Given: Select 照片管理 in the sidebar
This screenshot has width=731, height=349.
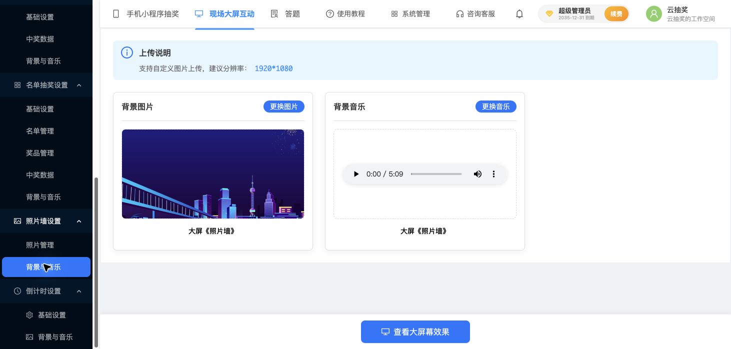Looking at the screenshot, I should point(40,245).
